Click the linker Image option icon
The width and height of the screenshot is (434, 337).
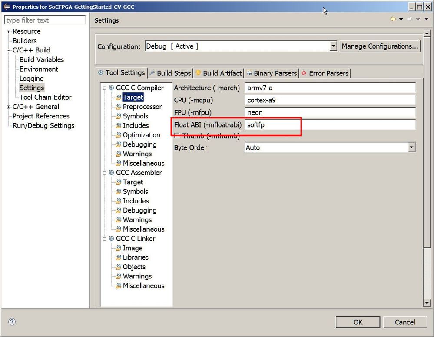click(119, 248)
